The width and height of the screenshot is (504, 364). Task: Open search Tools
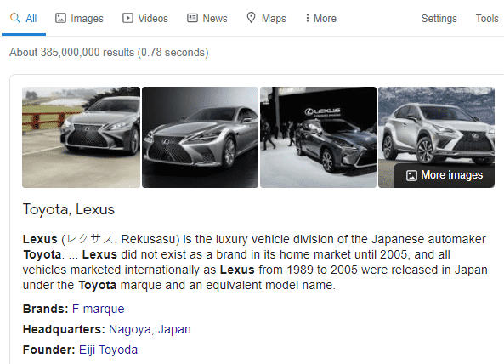[487, 19]
